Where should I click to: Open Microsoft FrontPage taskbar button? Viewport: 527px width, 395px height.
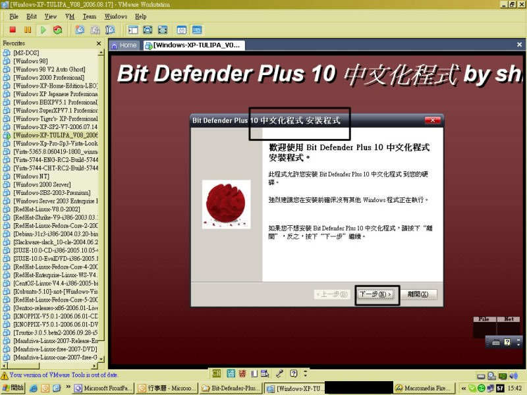(x=103, y=388)
